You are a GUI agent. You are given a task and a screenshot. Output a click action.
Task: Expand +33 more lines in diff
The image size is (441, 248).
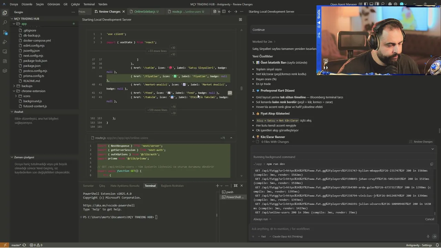157,51
